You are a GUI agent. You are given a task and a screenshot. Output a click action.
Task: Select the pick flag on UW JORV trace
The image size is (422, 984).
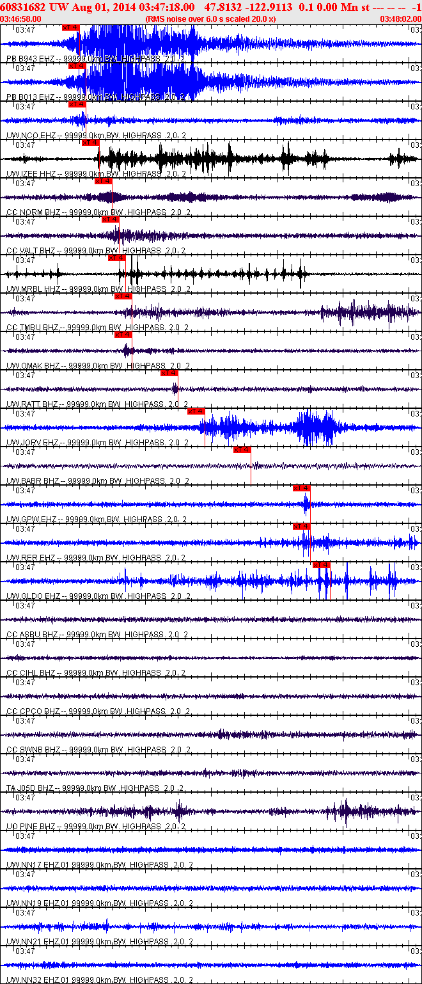(x=196, y=411)
